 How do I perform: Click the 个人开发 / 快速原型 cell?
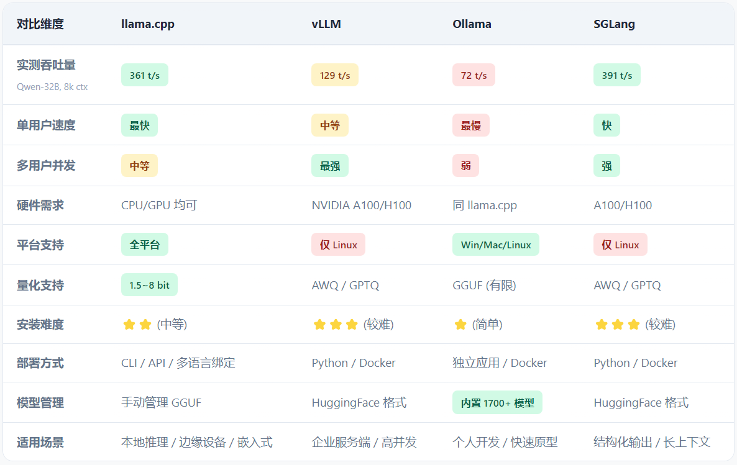505,443
